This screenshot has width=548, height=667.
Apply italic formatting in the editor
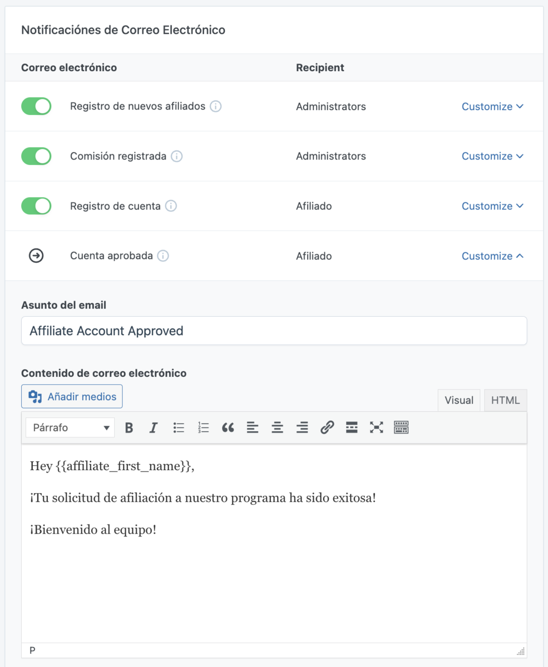click(154, 427)
